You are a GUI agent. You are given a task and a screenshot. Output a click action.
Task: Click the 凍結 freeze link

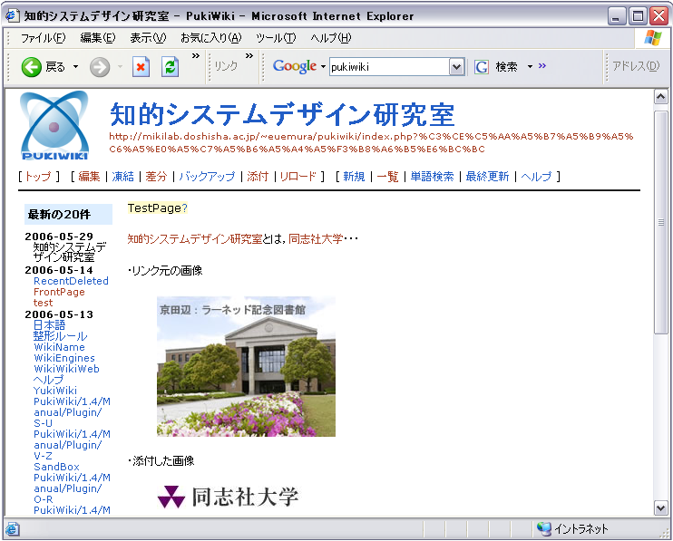[122, 176]
